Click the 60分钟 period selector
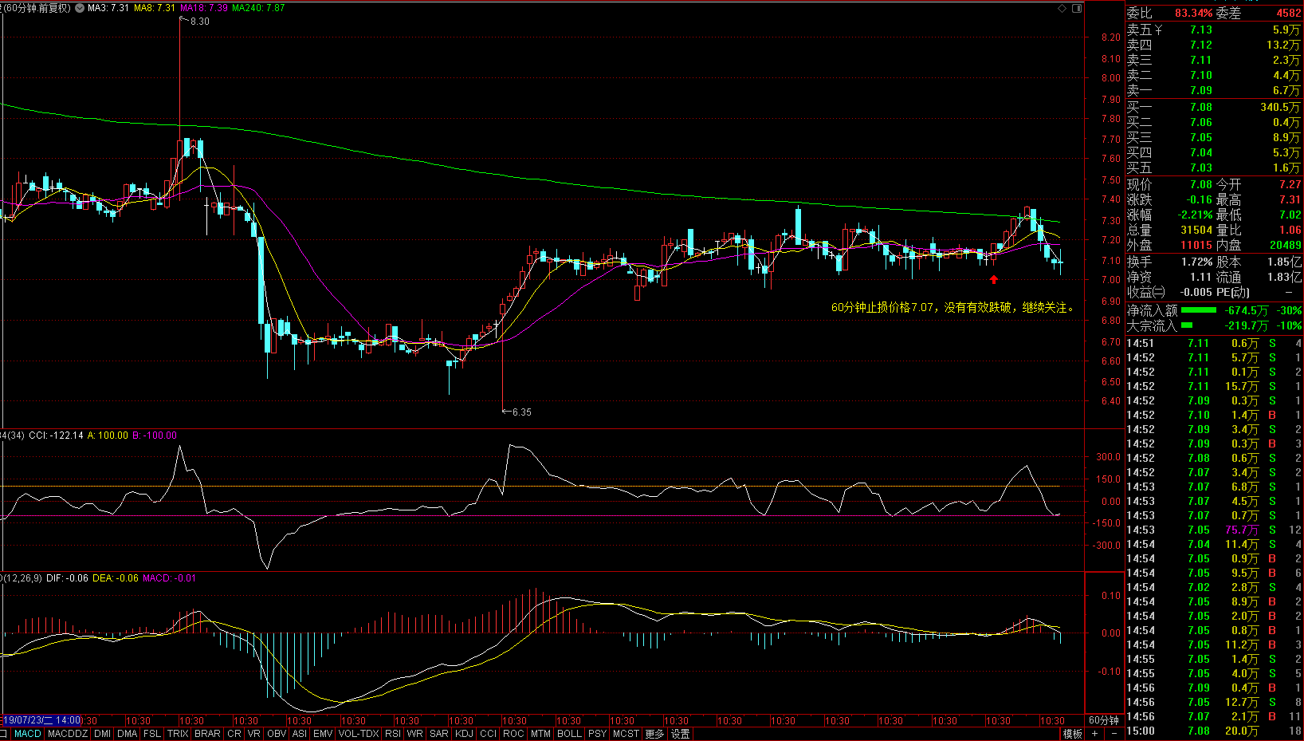 (1104, 720)
